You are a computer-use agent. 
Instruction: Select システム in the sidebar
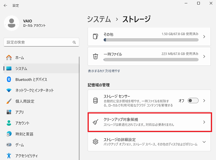41,69
